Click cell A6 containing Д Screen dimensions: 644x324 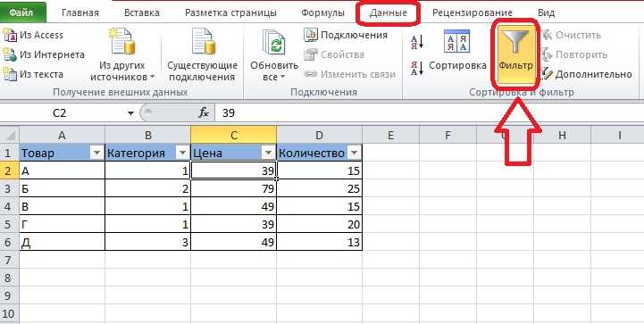click(62, 242)
